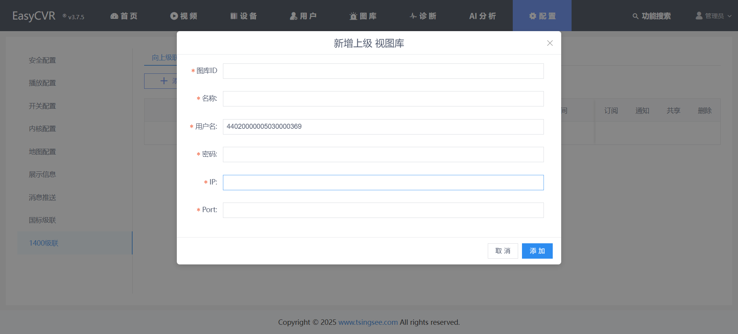The width and height of the screenshot is (738, 334).
Task: Open the 配置 configuration tab
Action: pos(542,16)
